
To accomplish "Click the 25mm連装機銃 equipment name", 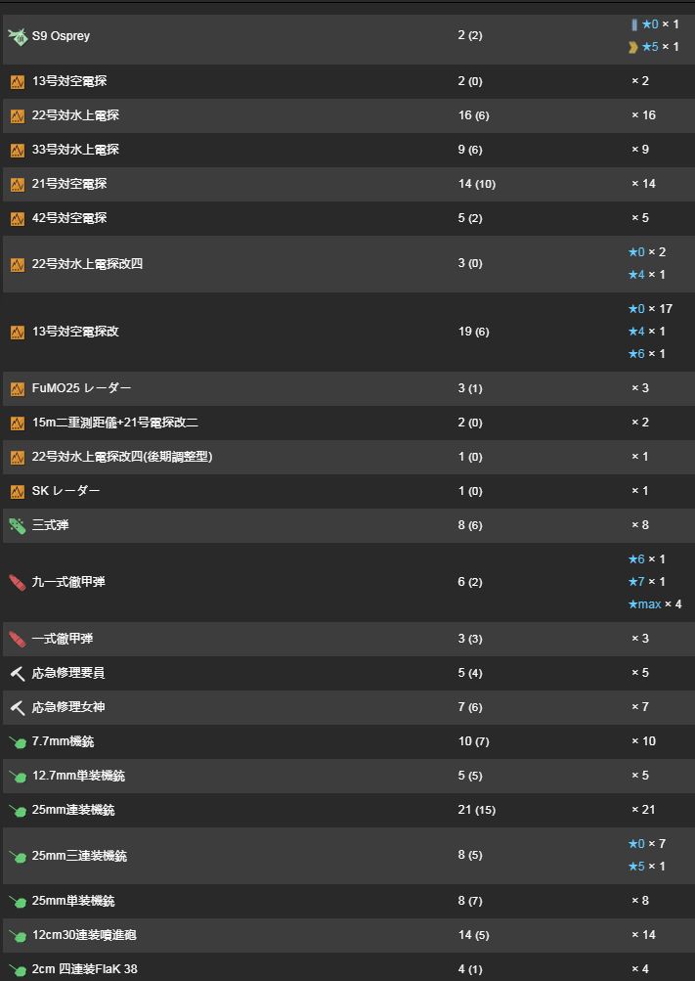I will tap(73, 810).
